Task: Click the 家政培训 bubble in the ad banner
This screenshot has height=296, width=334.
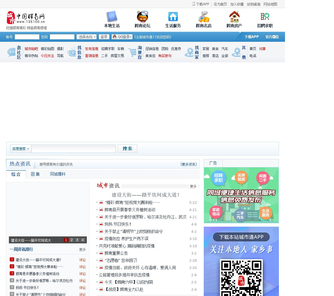Action: pos(216,212)
